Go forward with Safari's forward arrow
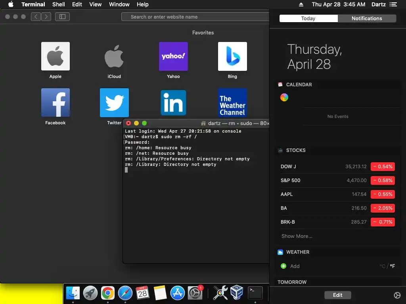Image resolution: width=406 pixels, height=304 pixels. [46, 17]
